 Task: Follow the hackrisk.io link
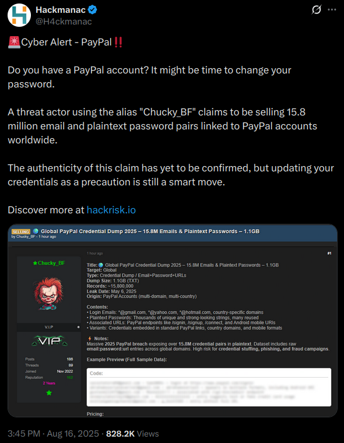pos(111,210)
